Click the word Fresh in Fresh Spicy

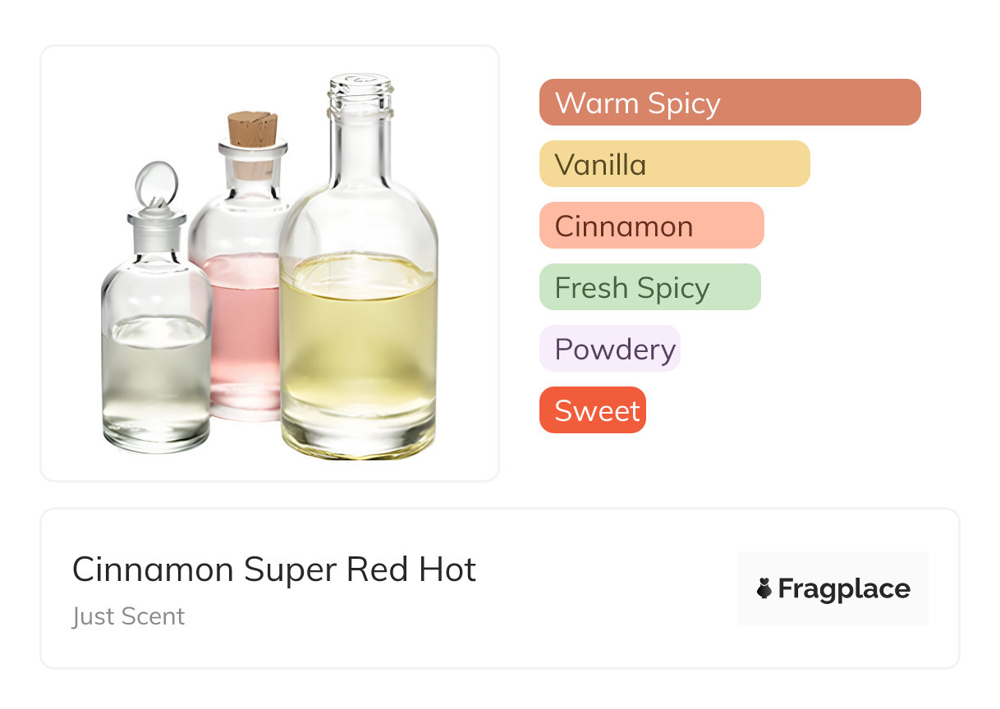pyautogui.click(x=588, y=288)
